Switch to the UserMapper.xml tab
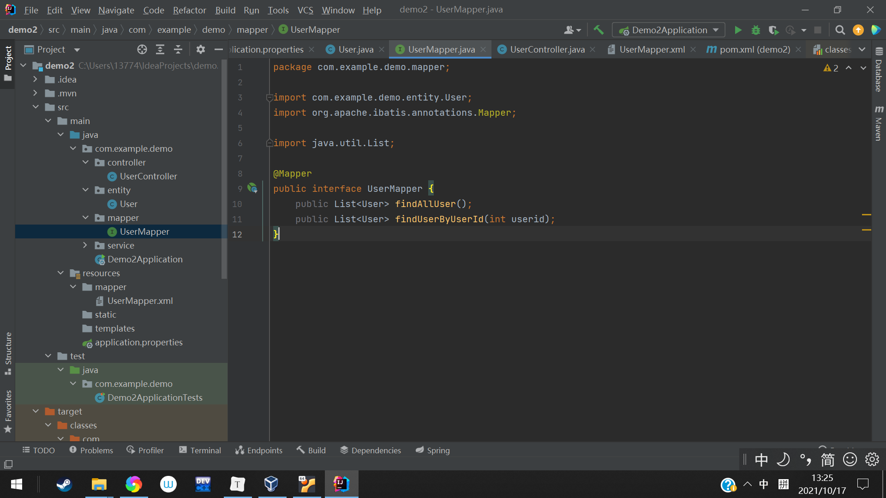This screenshot has width=886, height=498. coord(652,49)
